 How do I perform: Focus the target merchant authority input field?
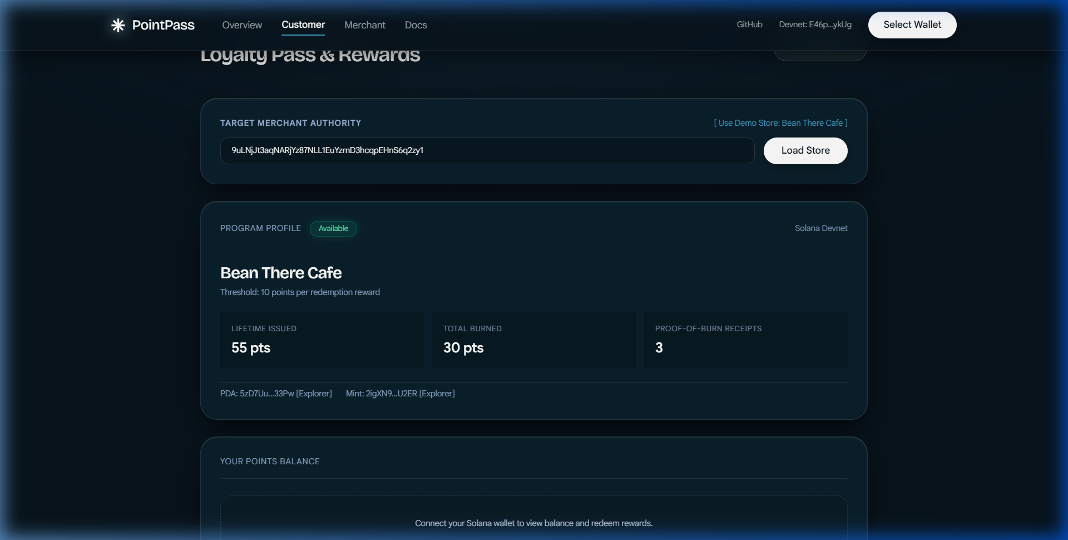coord(487,151)
